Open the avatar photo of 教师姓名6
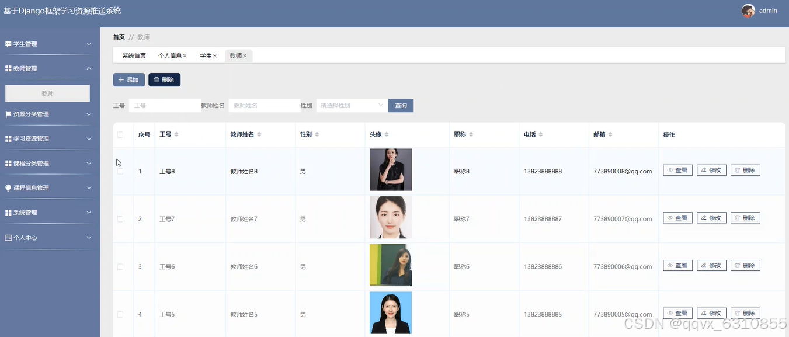The height and width of the screenshot is (337, 789). pos(391,265)
